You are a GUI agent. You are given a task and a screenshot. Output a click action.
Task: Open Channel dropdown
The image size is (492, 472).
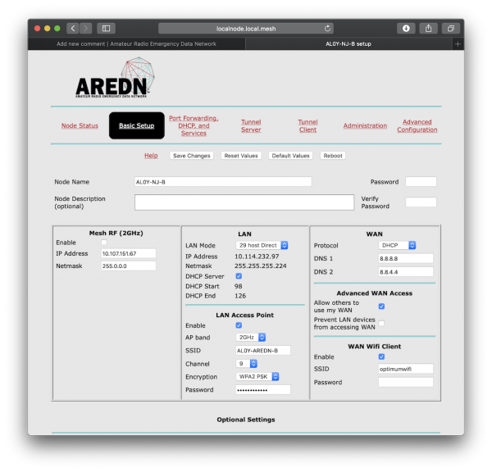pyautogui.click(x=246, y=364)
